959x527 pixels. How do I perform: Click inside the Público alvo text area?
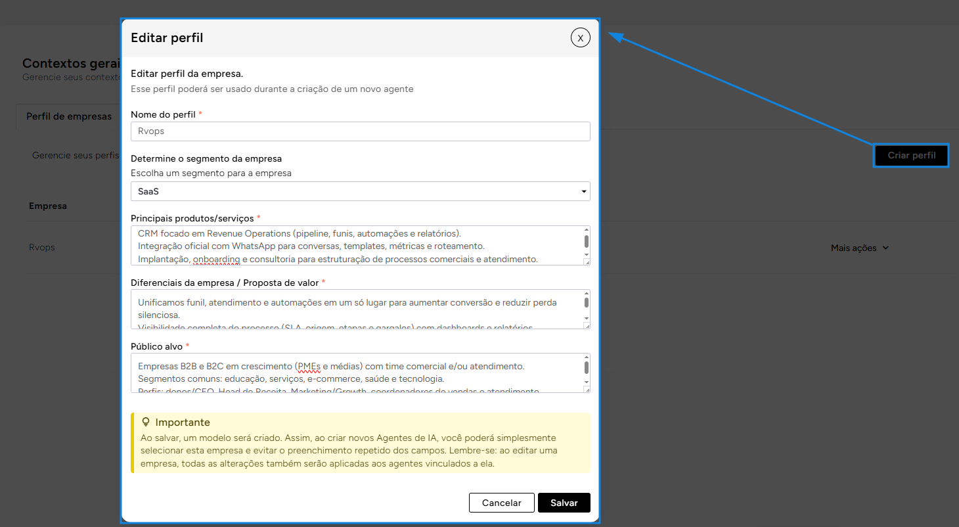coord(355,373)
